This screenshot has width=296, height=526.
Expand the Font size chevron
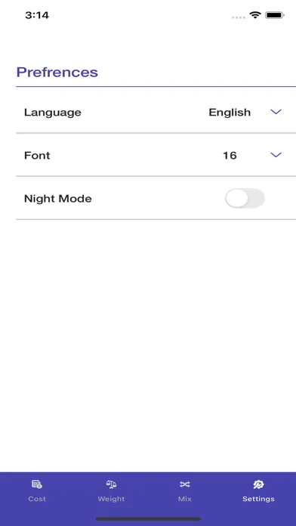276,155
